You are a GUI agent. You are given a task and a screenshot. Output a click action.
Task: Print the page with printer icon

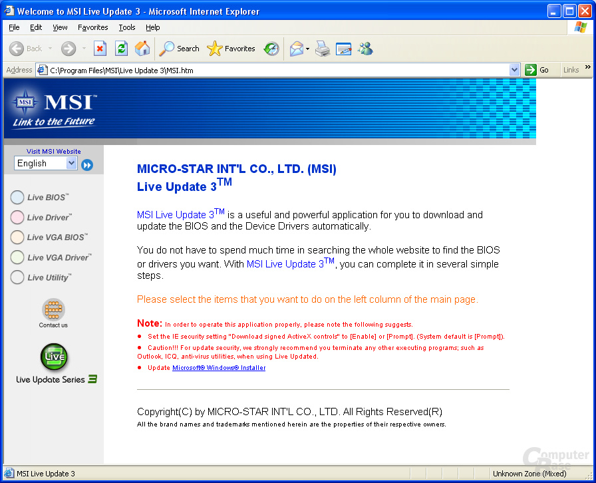(x=323, y=49)
